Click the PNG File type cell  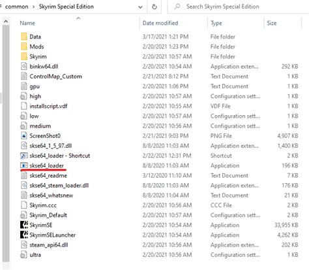[x=221, y=136]
